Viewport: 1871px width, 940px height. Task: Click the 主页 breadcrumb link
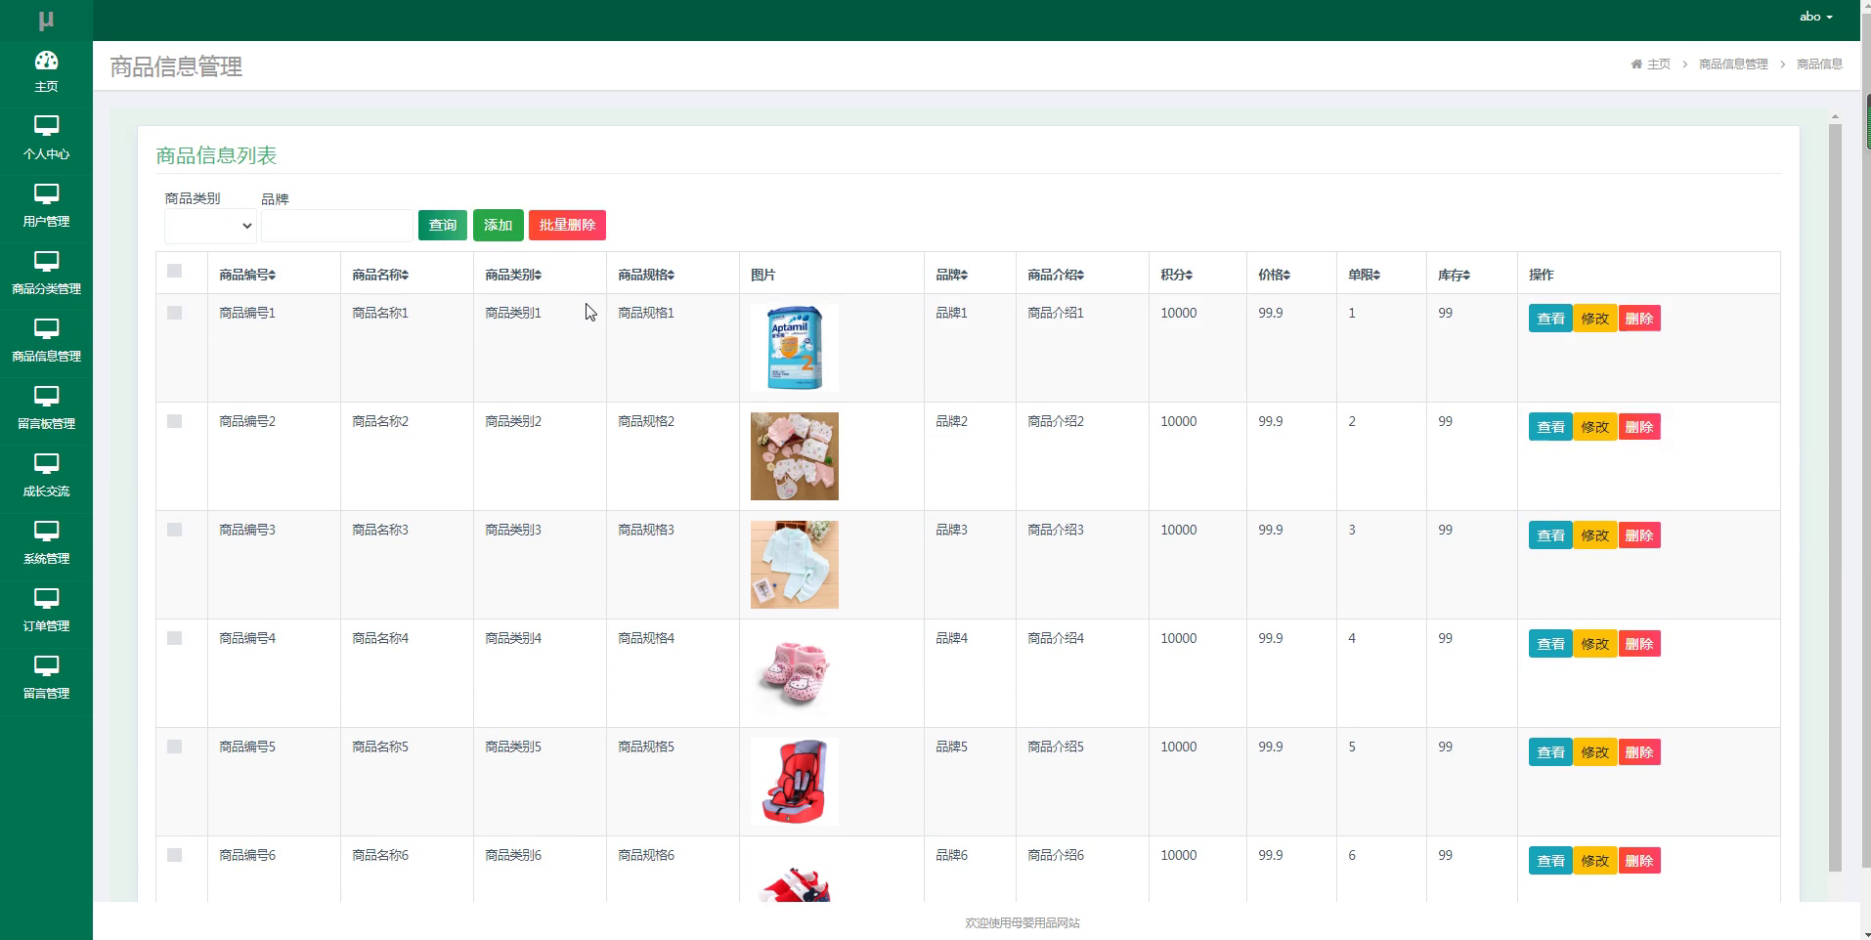(x=1658, y=64)
